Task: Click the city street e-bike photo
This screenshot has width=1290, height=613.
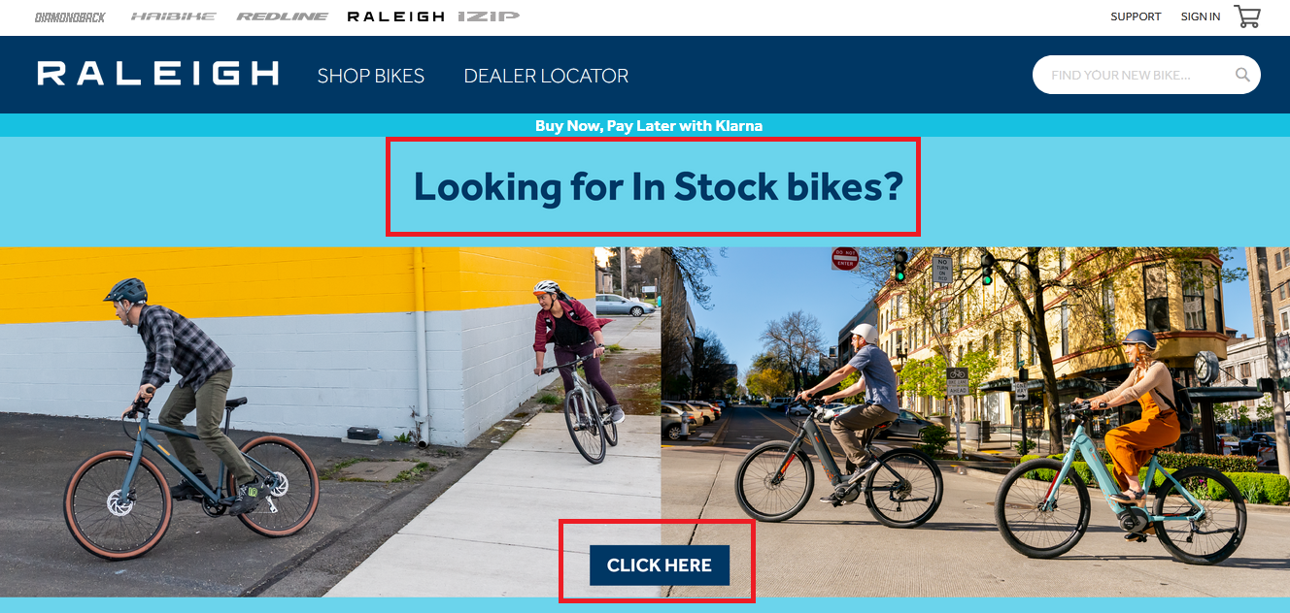Action: coord(975,422)
